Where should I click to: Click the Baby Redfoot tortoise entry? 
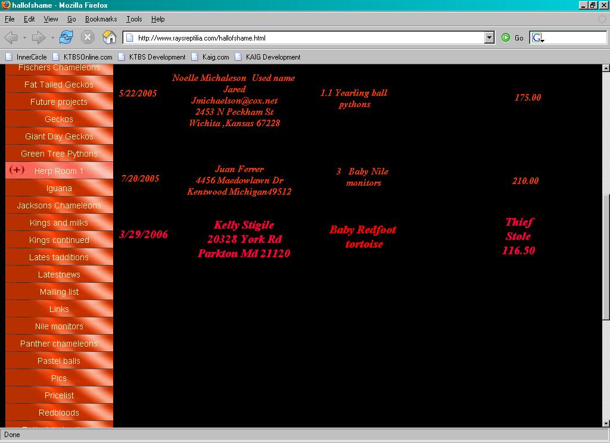(x=363, y=236)
